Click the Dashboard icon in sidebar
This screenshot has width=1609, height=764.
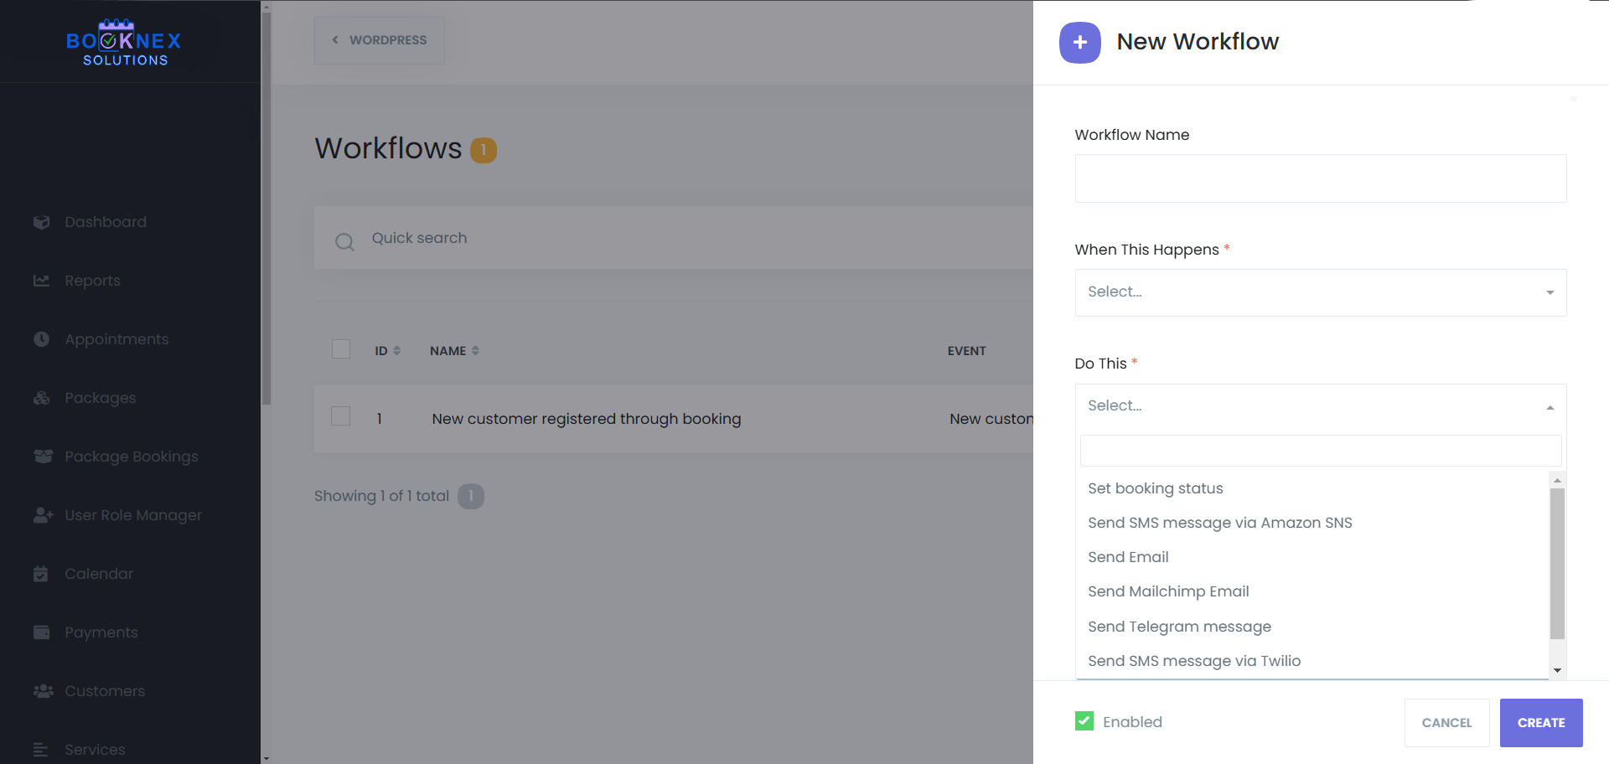click(x=41, y=222)
